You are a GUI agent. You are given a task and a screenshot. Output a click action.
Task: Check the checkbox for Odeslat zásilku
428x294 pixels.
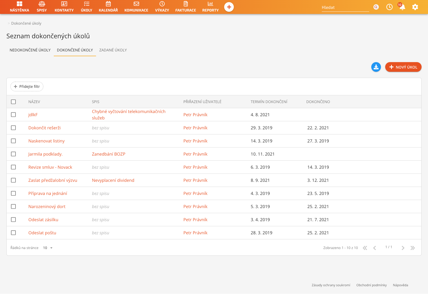[x=13, y=220]
